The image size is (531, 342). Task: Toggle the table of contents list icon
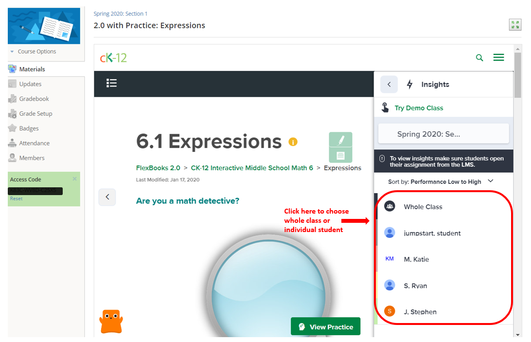click(x=111, y=83)
